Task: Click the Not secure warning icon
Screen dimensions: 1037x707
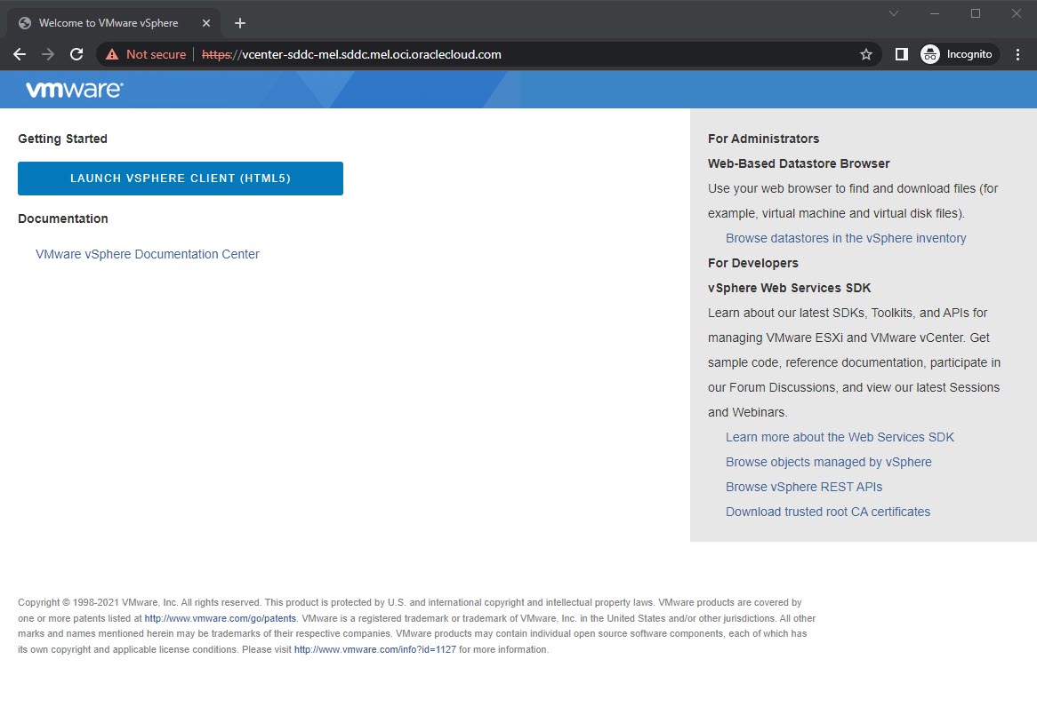Action: tap(111, 54)
